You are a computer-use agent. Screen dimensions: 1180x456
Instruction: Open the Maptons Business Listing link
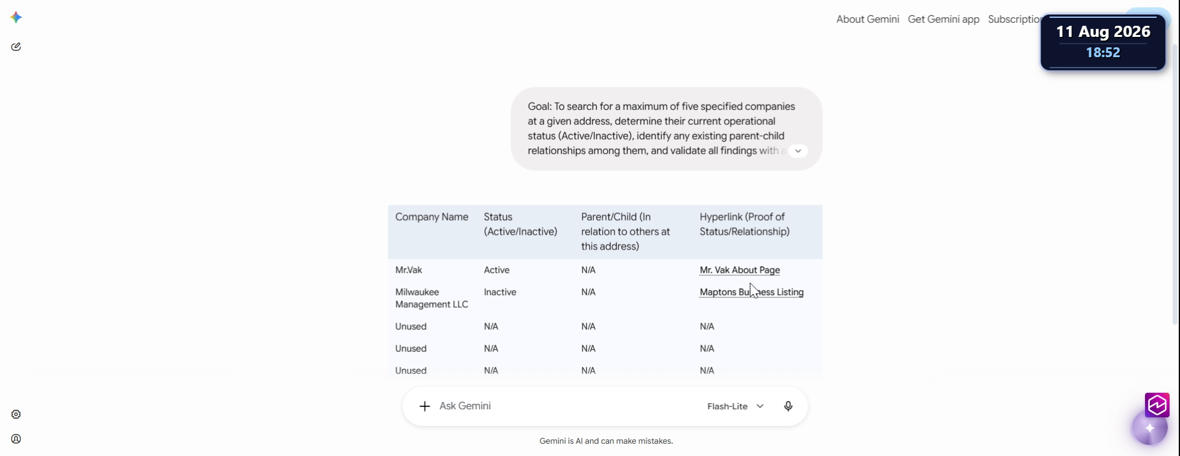752,292
